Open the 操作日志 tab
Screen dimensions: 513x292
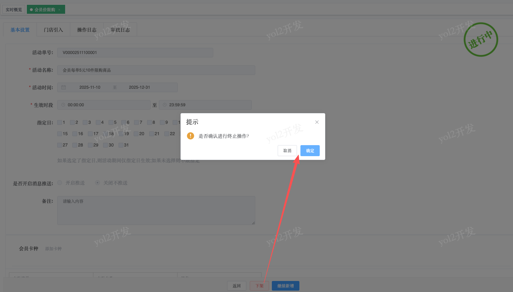point(87,30)
